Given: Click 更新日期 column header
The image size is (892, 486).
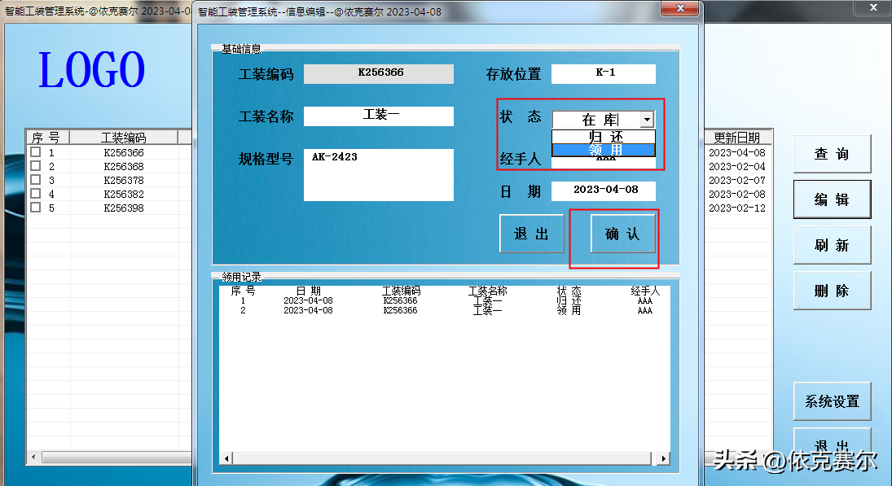Looking at the screenshot, I should pyautogui.click(x=737, y=138).
